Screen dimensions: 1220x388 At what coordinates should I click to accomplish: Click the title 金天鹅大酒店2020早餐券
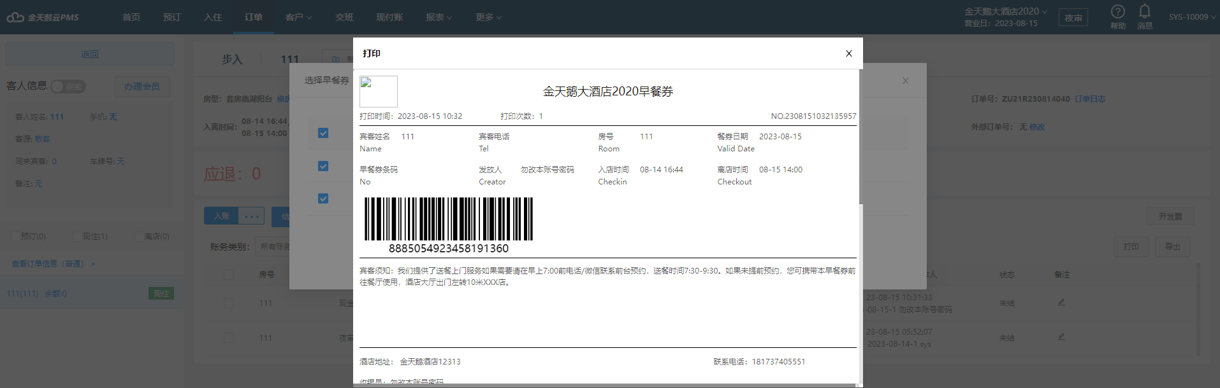click(x=608, y=92)
